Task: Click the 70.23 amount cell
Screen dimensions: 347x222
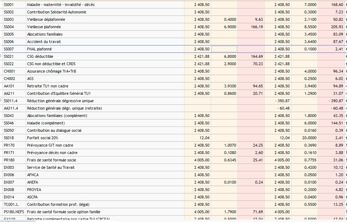Action: pyautogui.click(x=251, y=64)
